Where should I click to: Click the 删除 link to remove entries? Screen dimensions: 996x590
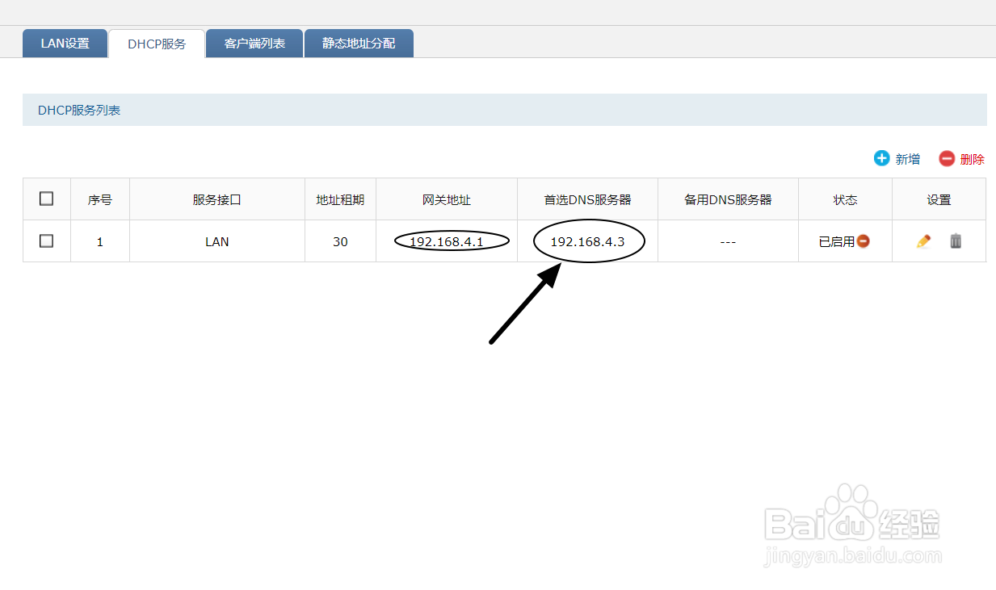point(973,158)
